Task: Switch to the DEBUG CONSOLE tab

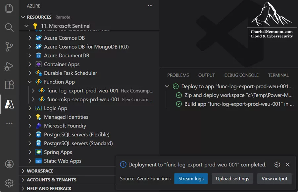Action: click(241, 75)
